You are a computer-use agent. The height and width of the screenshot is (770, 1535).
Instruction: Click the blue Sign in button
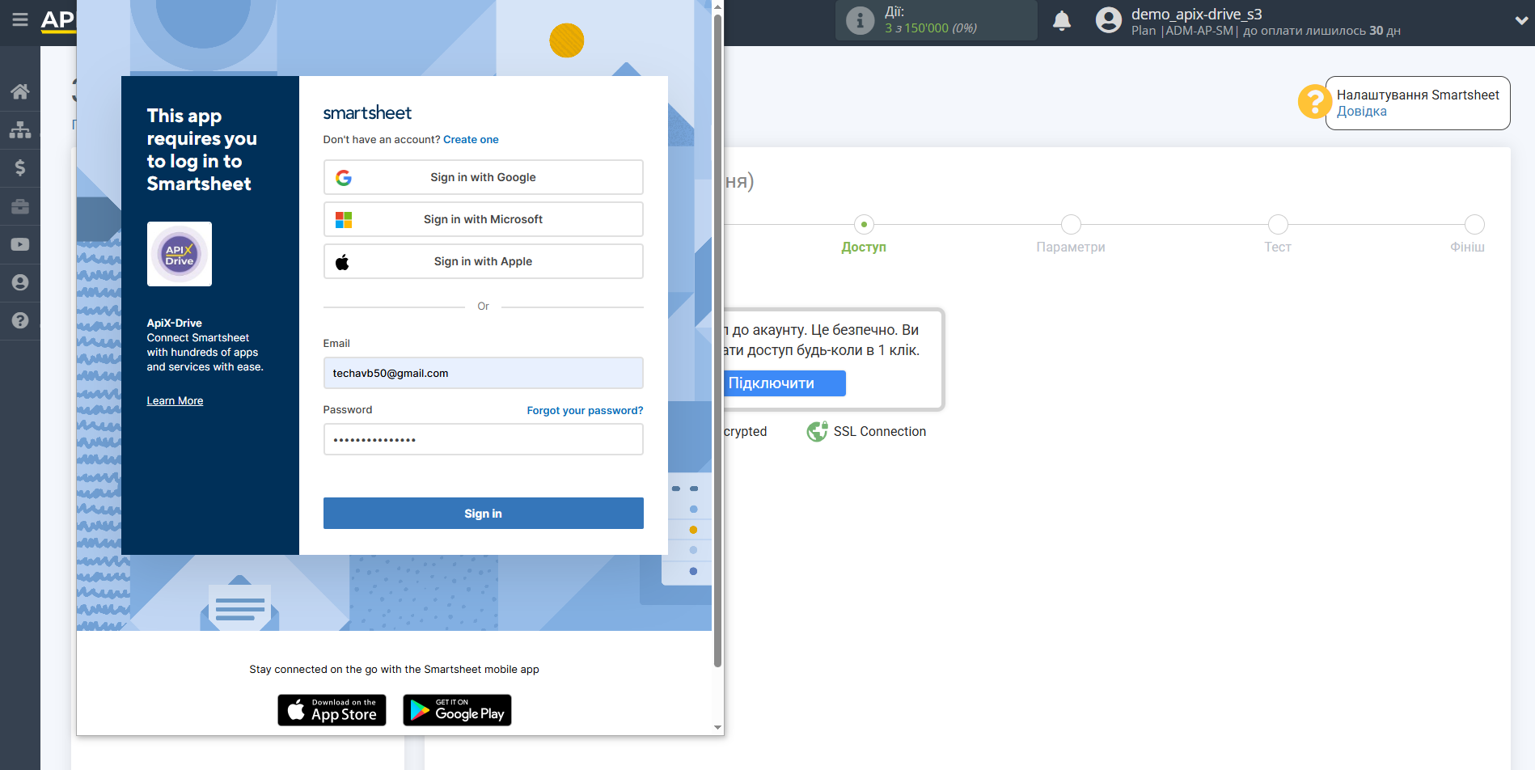(x=483, y=514)
